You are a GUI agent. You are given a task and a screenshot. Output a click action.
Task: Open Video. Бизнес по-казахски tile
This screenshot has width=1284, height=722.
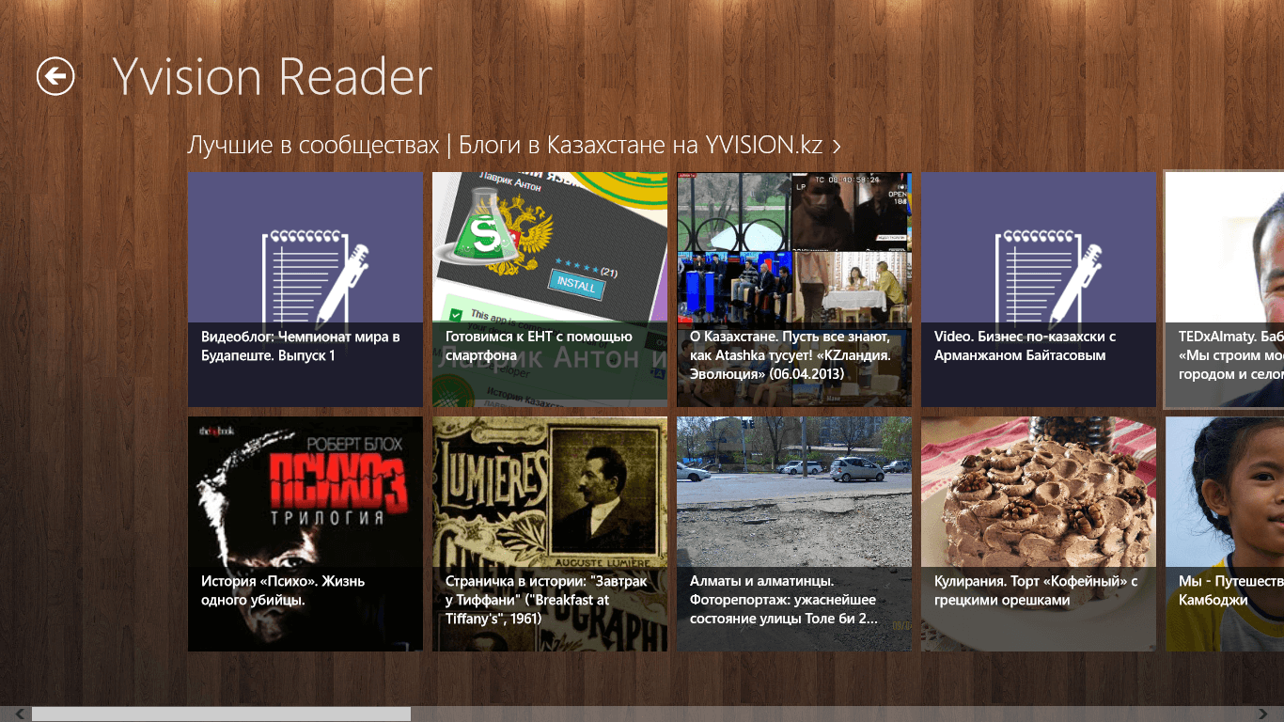click(x=1039, y=290)
